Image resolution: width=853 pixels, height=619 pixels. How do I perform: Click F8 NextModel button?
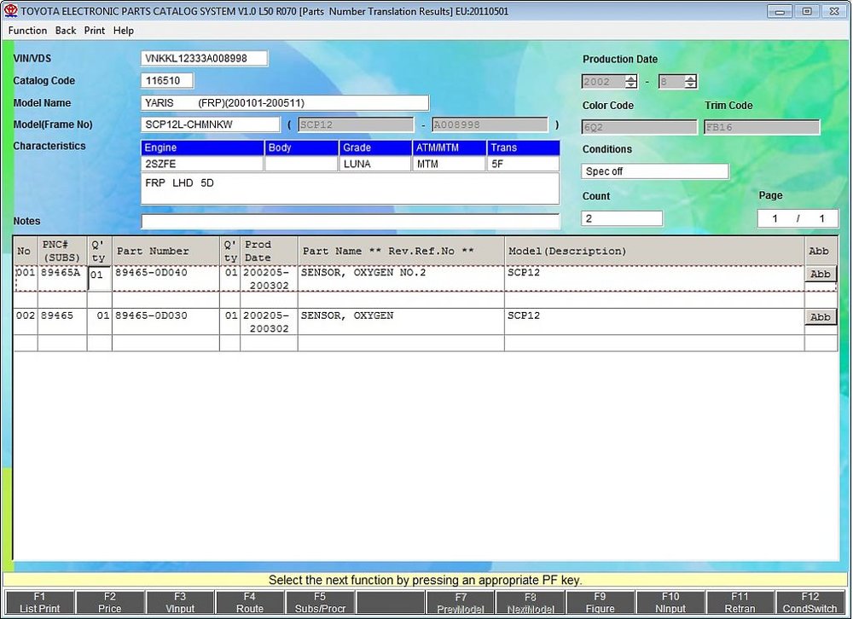[x=531, y=603]
